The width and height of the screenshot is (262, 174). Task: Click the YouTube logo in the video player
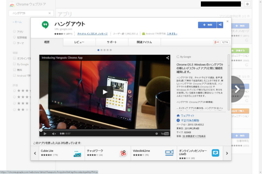point(165,134)
